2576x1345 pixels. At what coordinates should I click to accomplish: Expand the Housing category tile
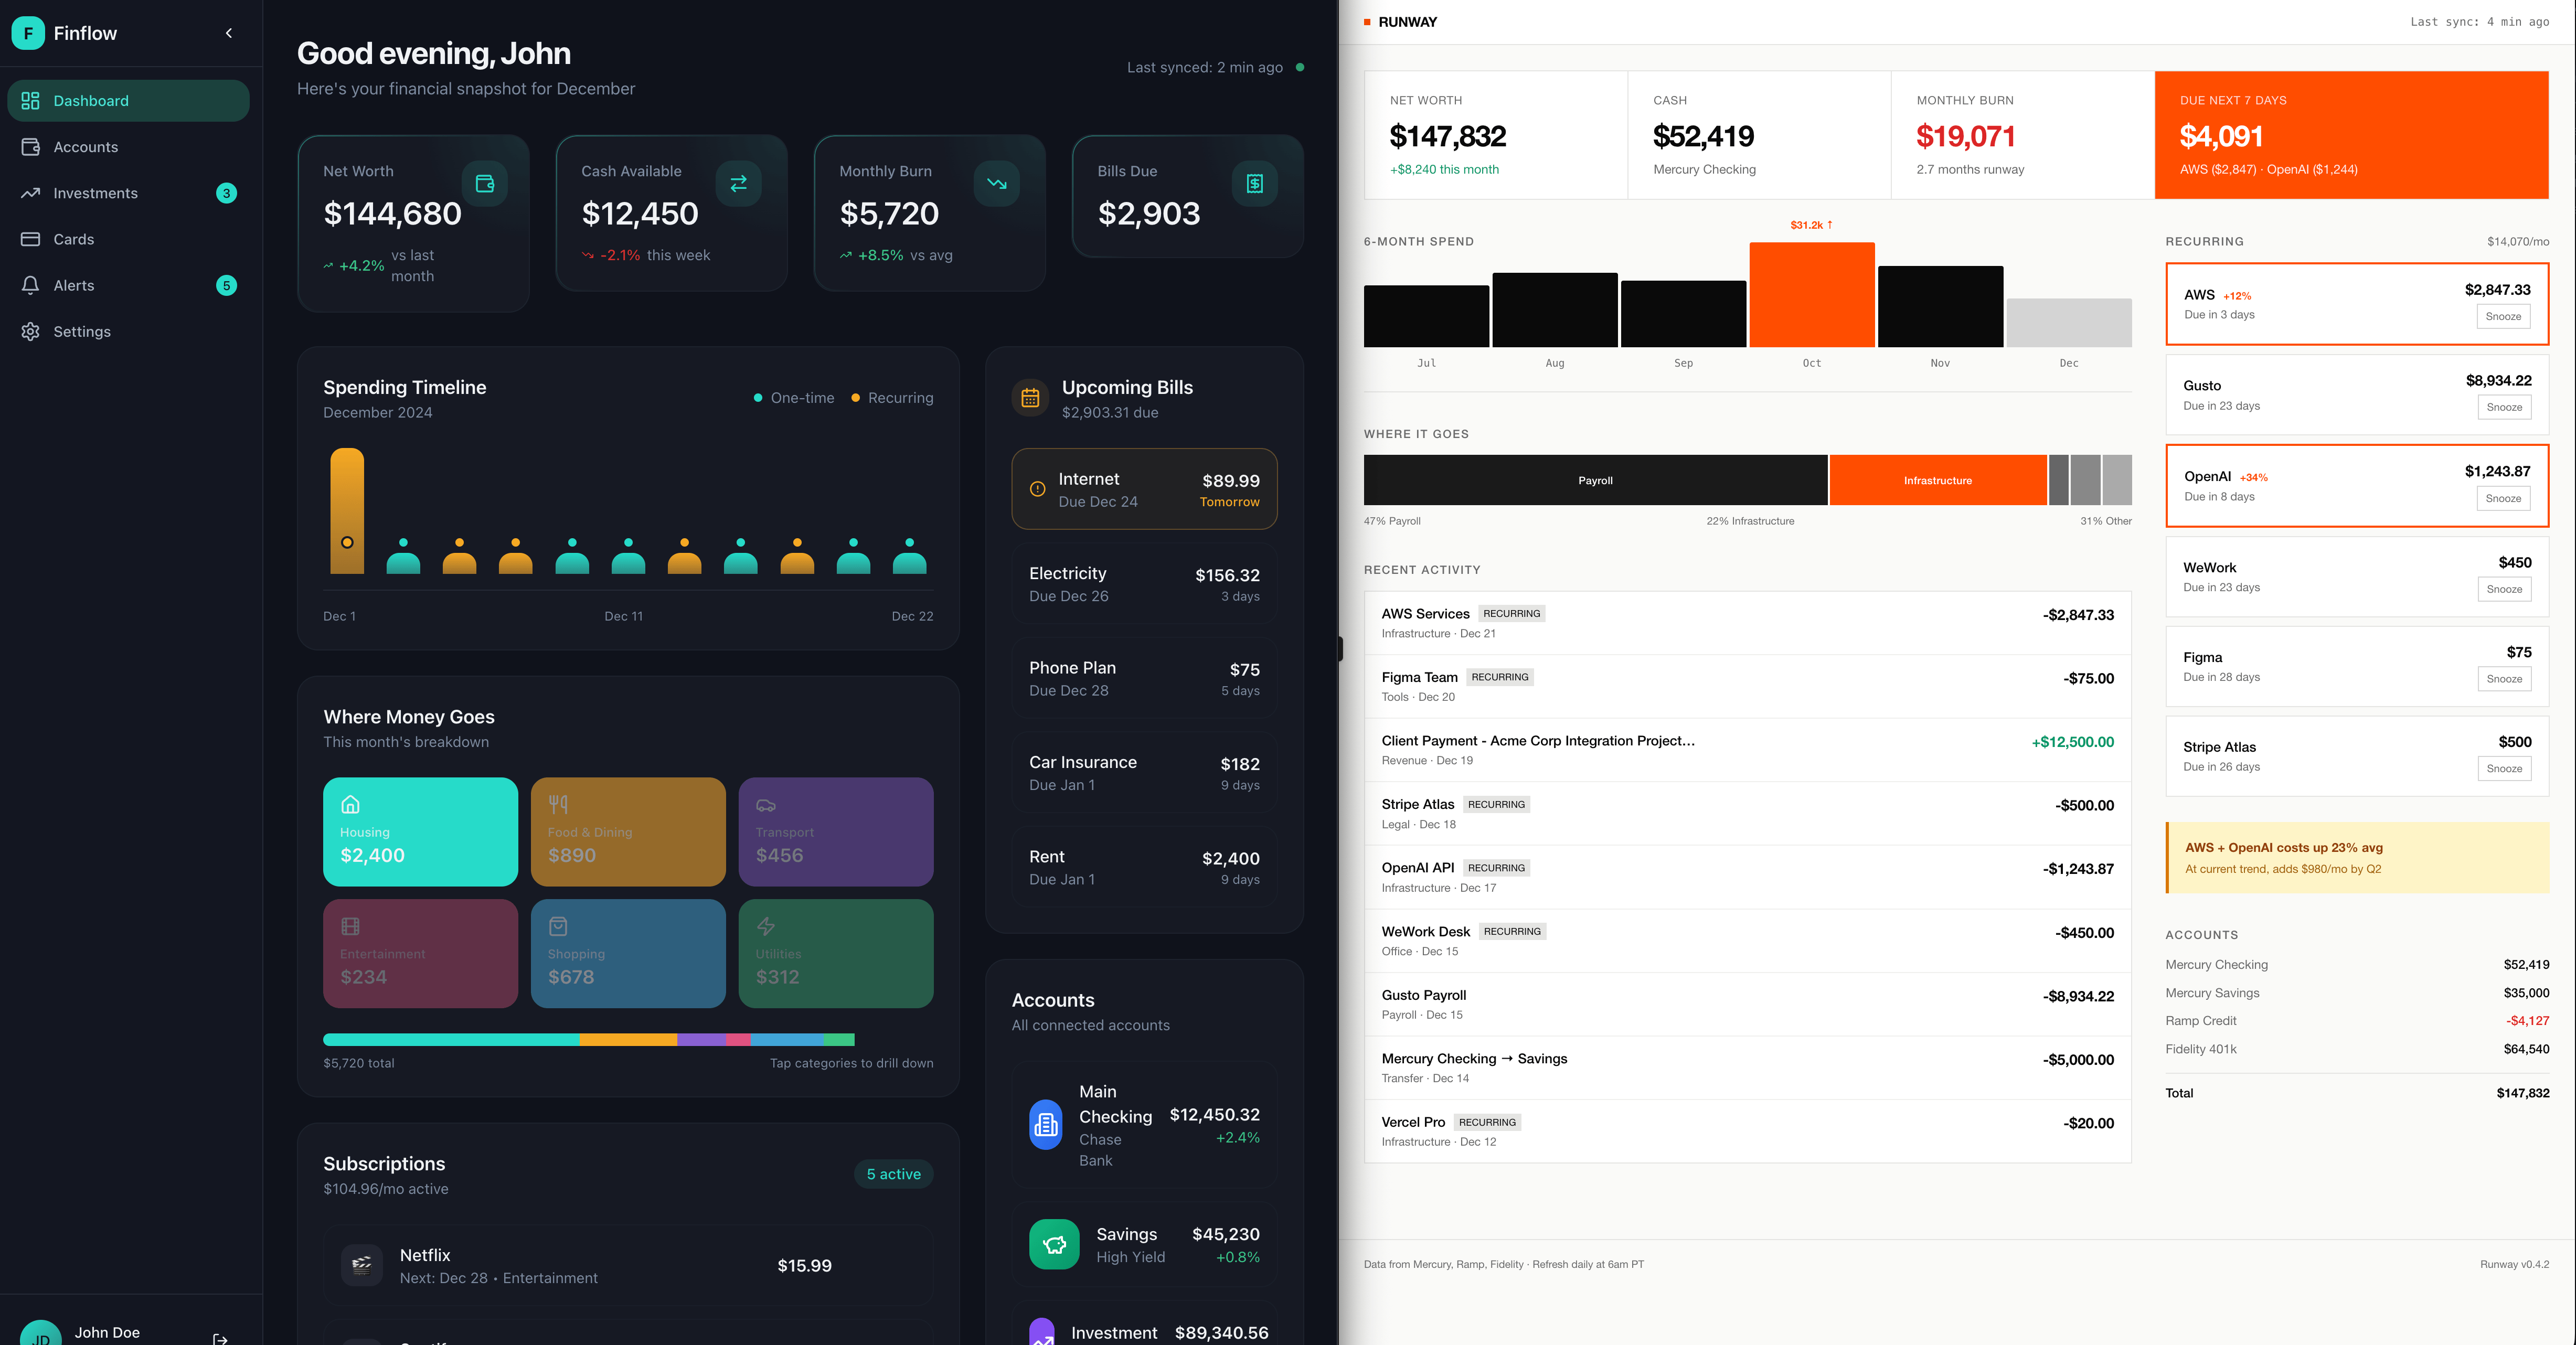pos(420,832)
